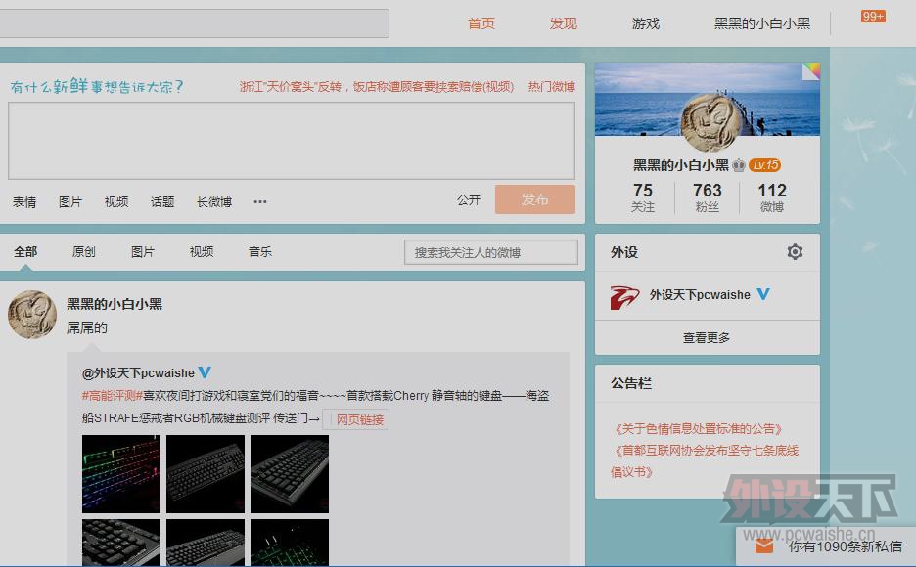Click the corner skin icon on the profile cover
Screen dimensions: 916x567
[x=811, y=70]
